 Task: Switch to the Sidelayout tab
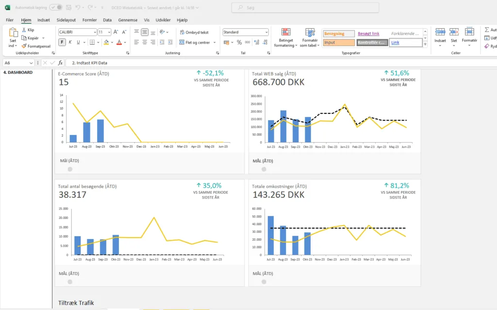pyautogui.click(x=66, y=20)
